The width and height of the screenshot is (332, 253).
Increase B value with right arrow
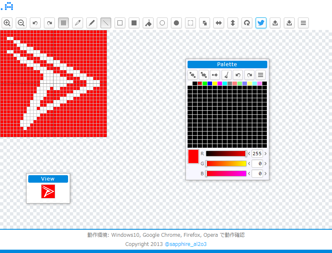coord(266,174)
